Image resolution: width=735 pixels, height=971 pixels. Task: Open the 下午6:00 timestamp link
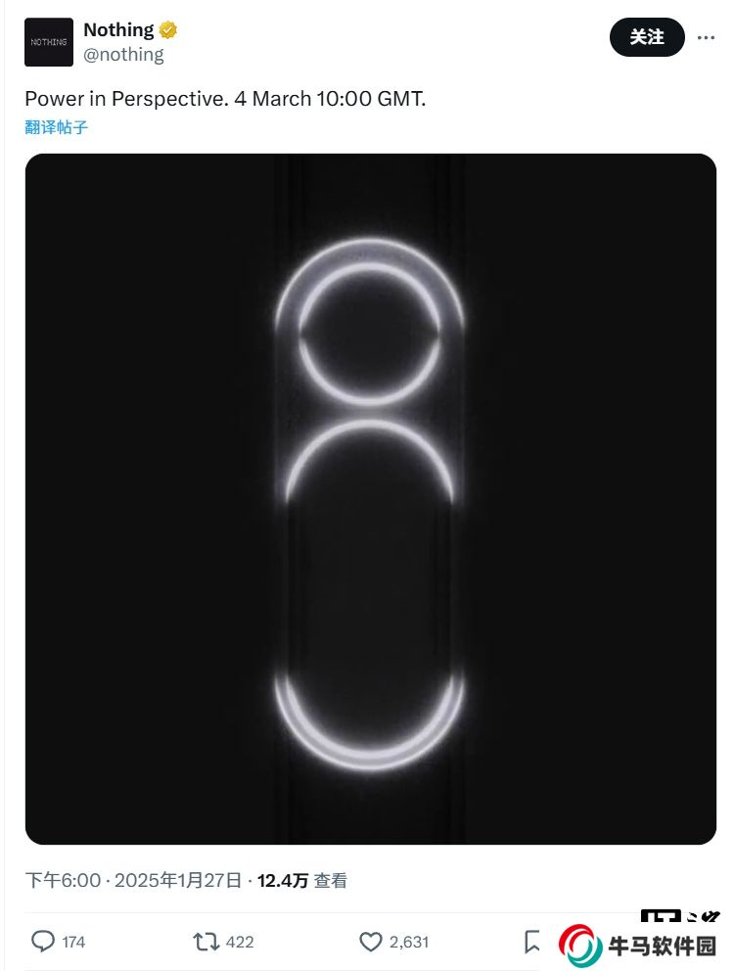[63, 881]
